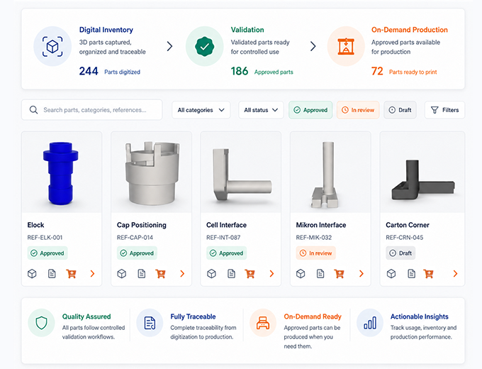View Cell Interface 3D cube icon
The height and width of the screenshot is (369, 482).
[x=211, y=274]
